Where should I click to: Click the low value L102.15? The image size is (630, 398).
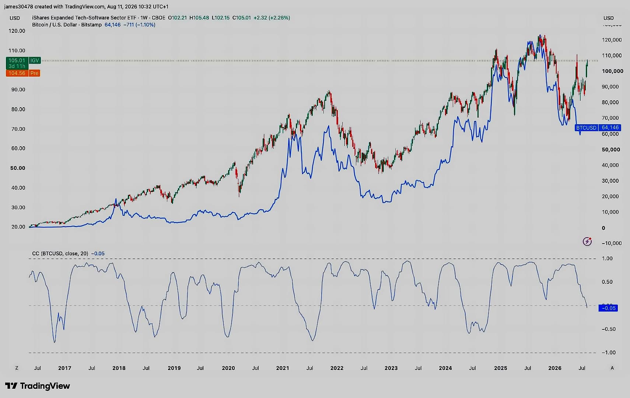click(x=220, y=18)
